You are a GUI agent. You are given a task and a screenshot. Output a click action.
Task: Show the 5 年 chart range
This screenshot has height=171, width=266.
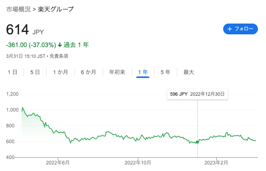coord(165,72)
